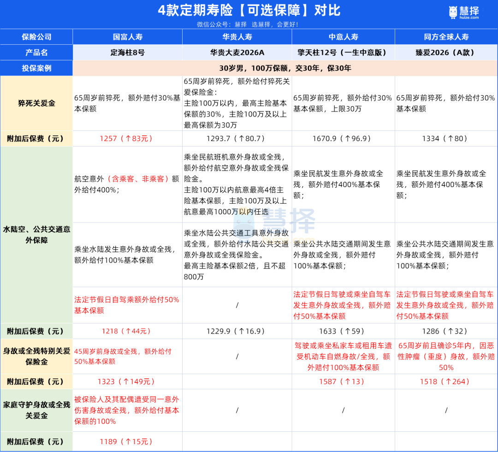498x452 pixels.
Task: Select the 保险公司 header cell
Action: pyautogui.click(x=36, y=37)
